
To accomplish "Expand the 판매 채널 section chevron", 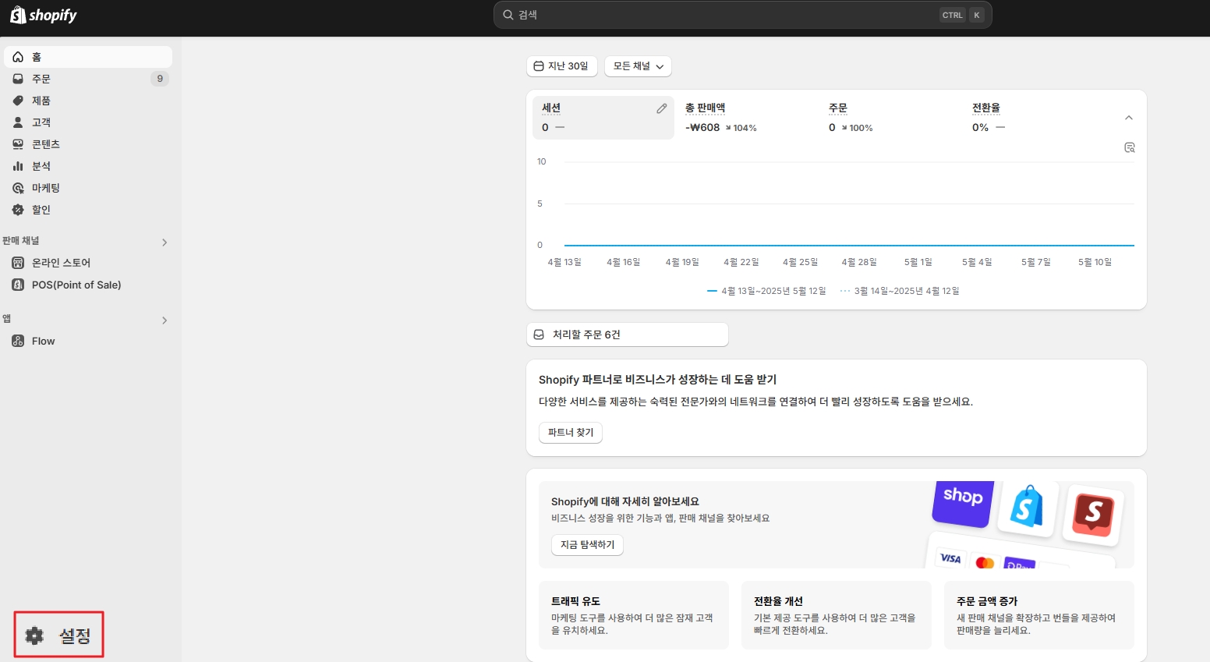I will (x=165, y=242).
